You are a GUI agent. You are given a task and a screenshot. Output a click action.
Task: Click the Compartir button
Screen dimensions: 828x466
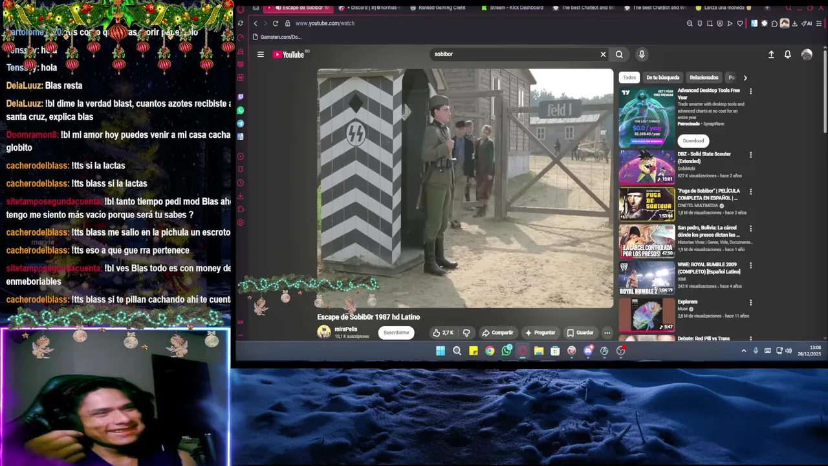498,333
